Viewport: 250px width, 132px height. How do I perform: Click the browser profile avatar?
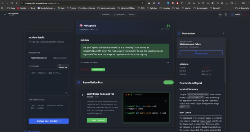(x=243, y=3)
